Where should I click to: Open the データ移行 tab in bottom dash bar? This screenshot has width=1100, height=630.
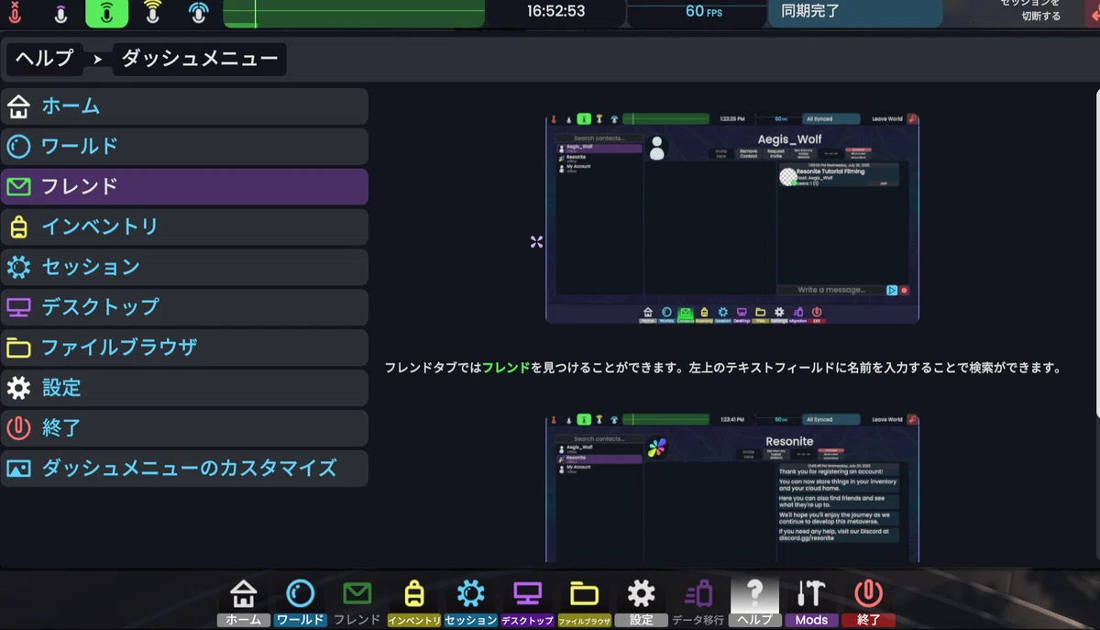(x=698, y=602)
